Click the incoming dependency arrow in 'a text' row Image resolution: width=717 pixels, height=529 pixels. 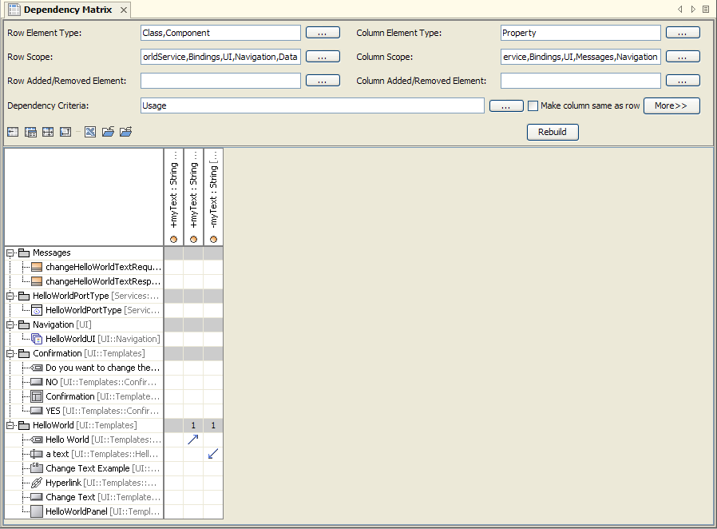[x=213, y=454]
